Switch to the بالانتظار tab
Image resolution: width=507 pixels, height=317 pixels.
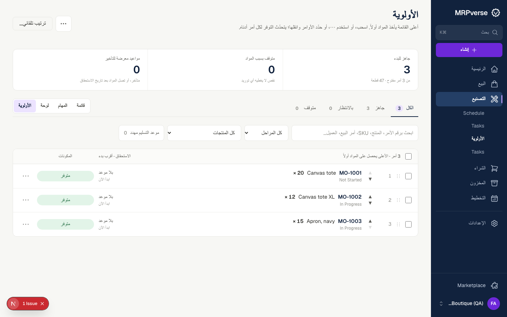341,108
